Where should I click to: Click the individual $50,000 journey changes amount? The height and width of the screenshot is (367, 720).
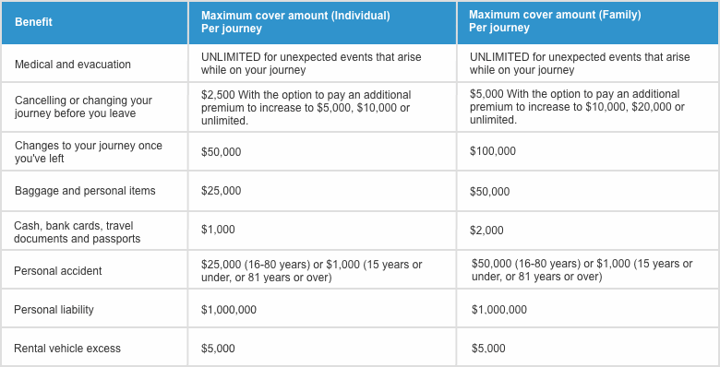(x=221, y=152)
